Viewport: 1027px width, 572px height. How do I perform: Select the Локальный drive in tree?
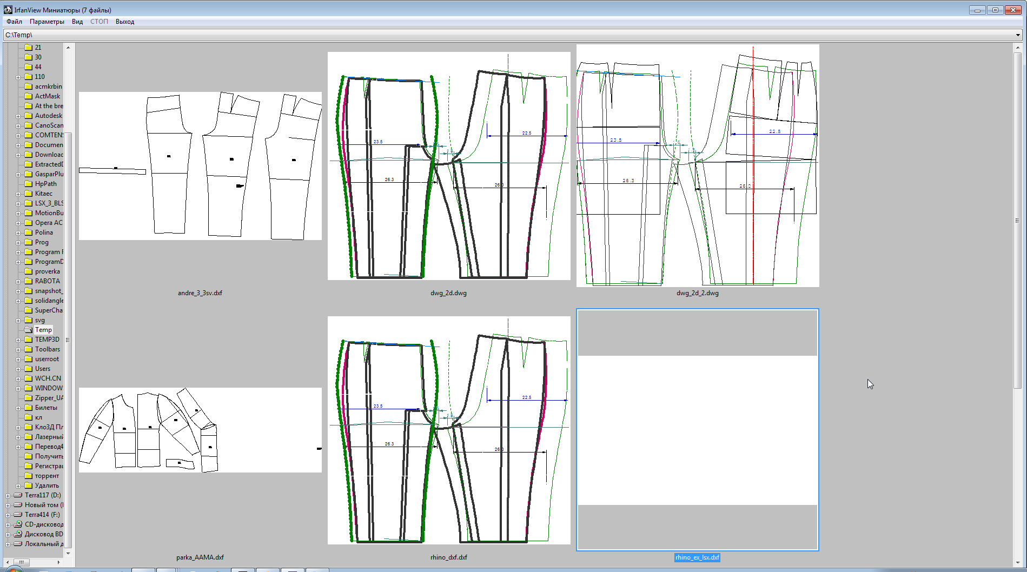point(44,544)
